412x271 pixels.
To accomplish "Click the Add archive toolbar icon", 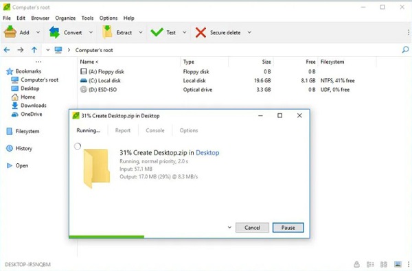I will click(10, 32).
